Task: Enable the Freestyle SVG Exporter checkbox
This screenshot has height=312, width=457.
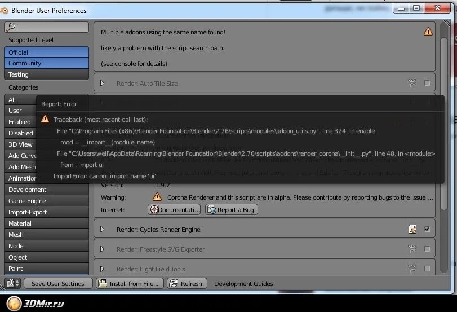Action: point(427,249)
